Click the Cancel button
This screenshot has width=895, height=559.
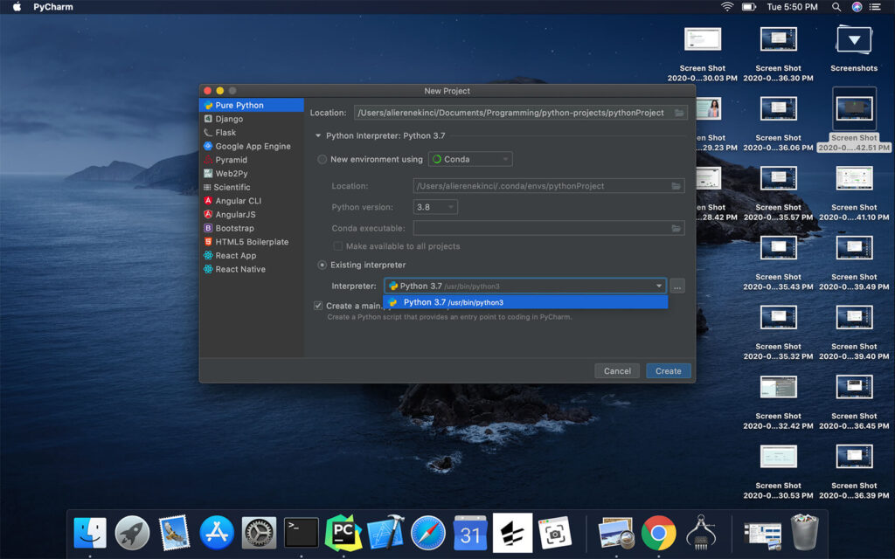point(617,370)
